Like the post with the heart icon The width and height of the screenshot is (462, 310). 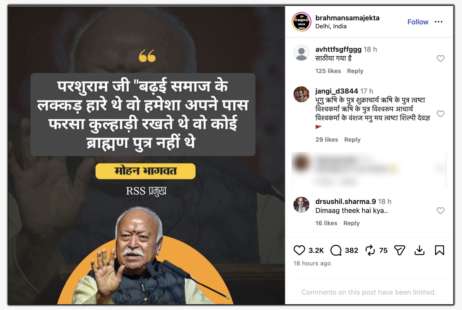click(299, 250)
